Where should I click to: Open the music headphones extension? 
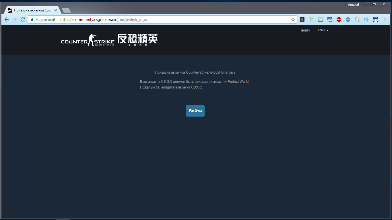[376, 19]
